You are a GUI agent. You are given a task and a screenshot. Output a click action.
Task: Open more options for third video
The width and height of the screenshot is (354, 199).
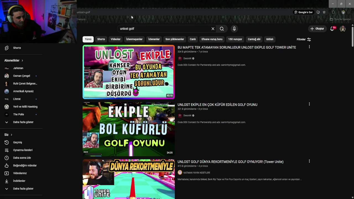point(309,161)
